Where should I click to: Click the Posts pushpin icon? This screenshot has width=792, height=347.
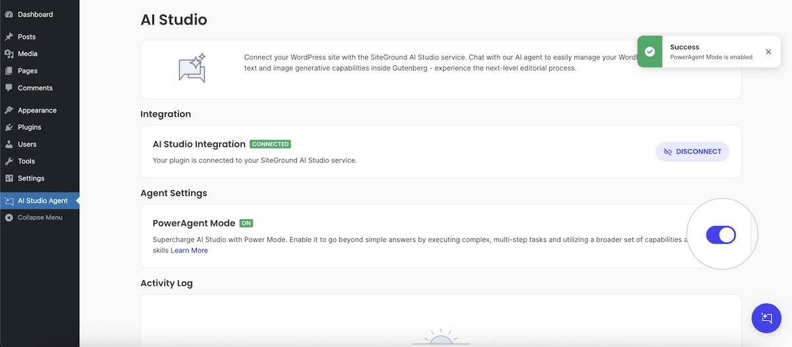pyautogui.click(x=9, y=37)
